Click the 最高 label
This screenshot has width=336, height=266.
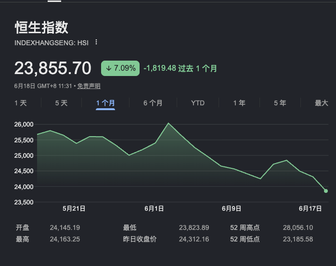23,239
